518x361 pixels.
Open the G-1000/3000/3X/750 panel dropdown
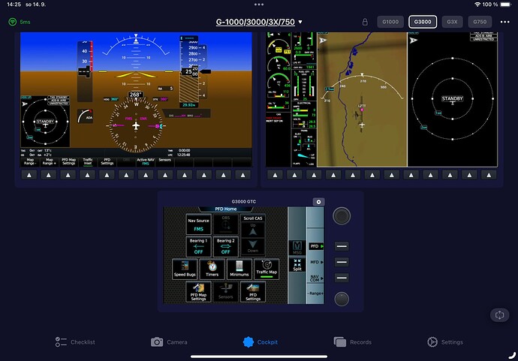[259, 22]
